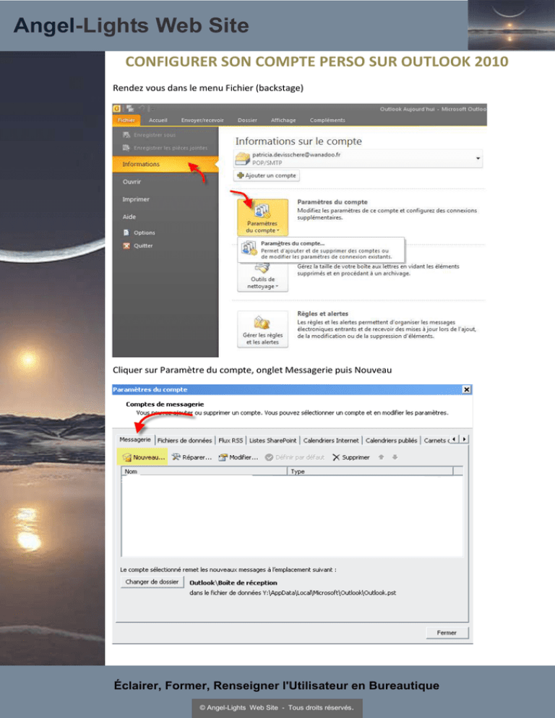555x718 pixels.
Task: Open the Envoyer/recevoir ribbon tab
Action: [202, 120]
